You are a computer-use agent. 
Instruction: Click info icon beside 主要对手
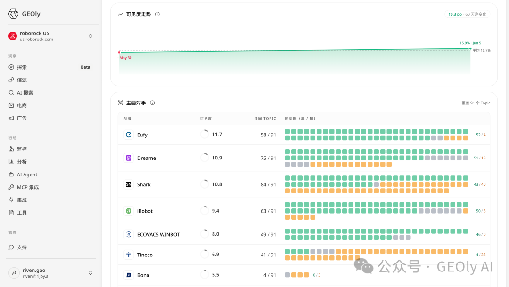(x=152, y=103)
